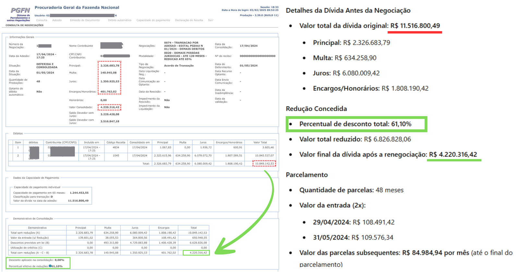Viewport: 519px width, 275px height.
Task: Click info icon beside Percentual efetivo de reduções
Action: [50, 266]
